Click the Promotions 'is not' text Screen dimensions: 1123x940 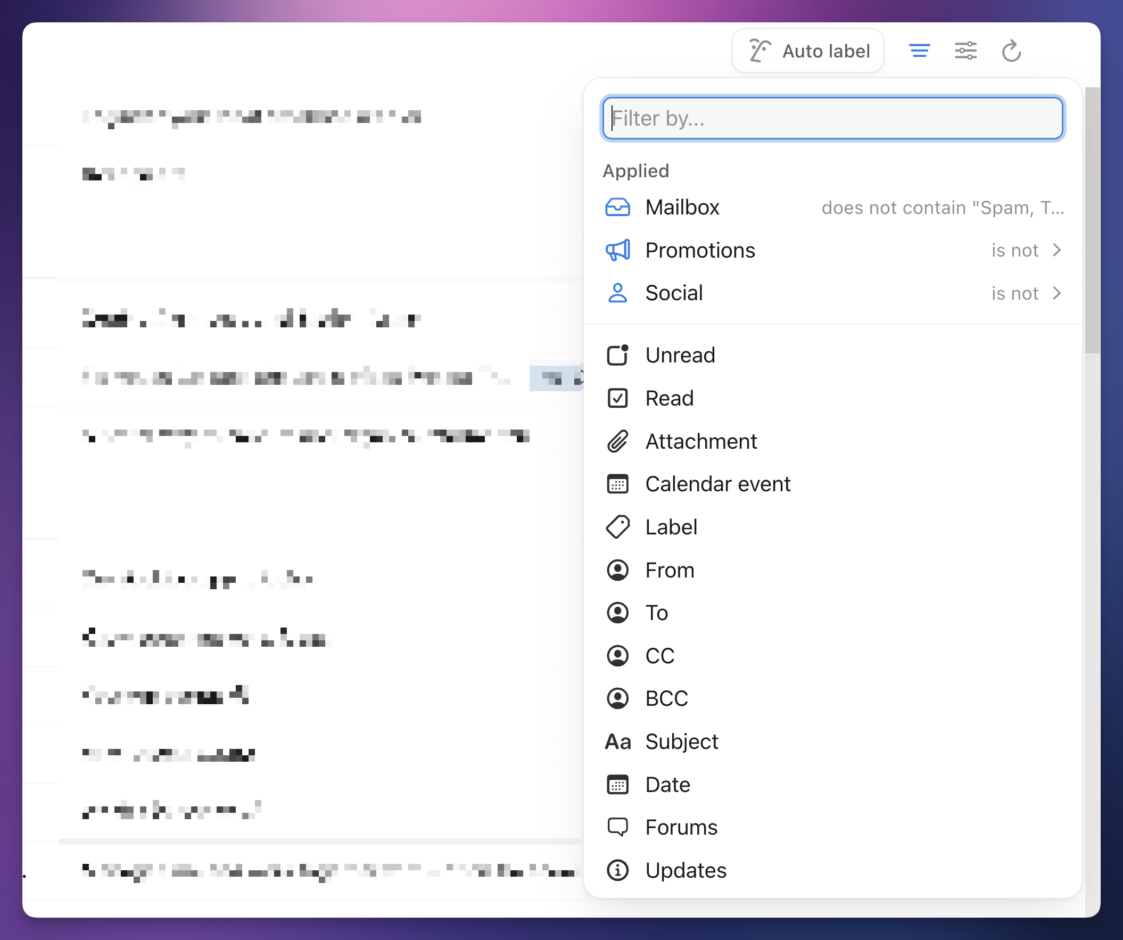pyautogui.click(x=1014, y=250)
